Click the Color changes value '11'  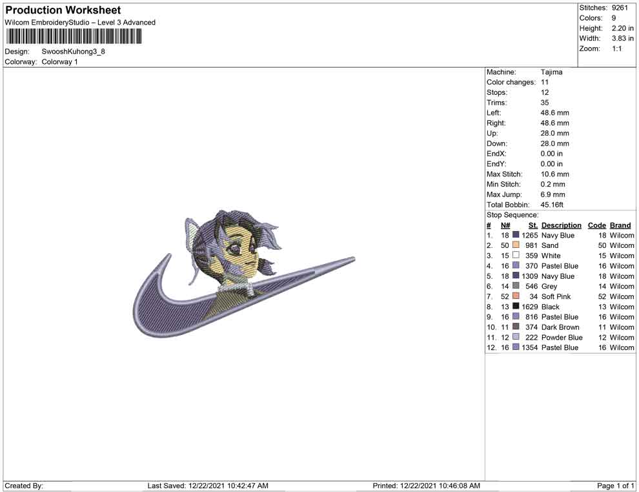click(545, 83)
